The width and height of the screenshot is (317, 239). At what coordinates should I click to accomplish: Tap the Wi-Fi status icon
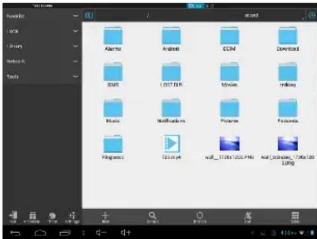[302, 233]
